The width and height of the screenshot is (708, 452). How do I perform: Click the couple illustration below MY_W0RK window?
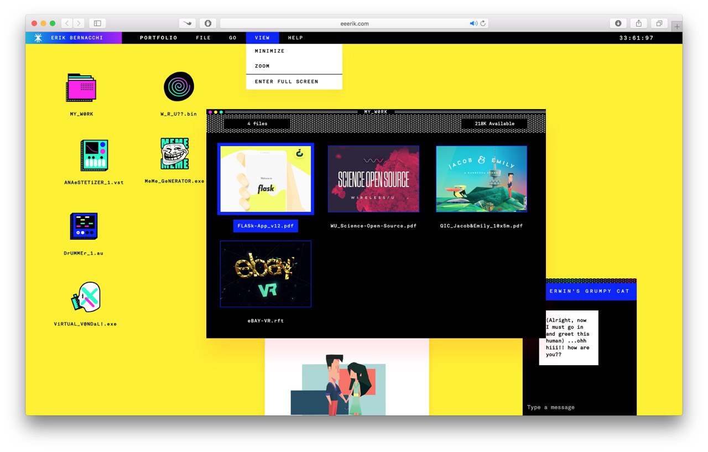point(347,377)
